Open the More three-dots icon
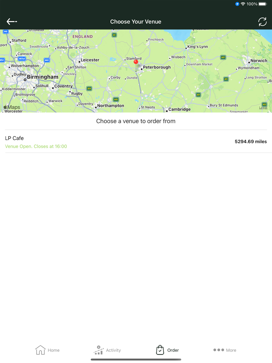 [x=219, y=350]
